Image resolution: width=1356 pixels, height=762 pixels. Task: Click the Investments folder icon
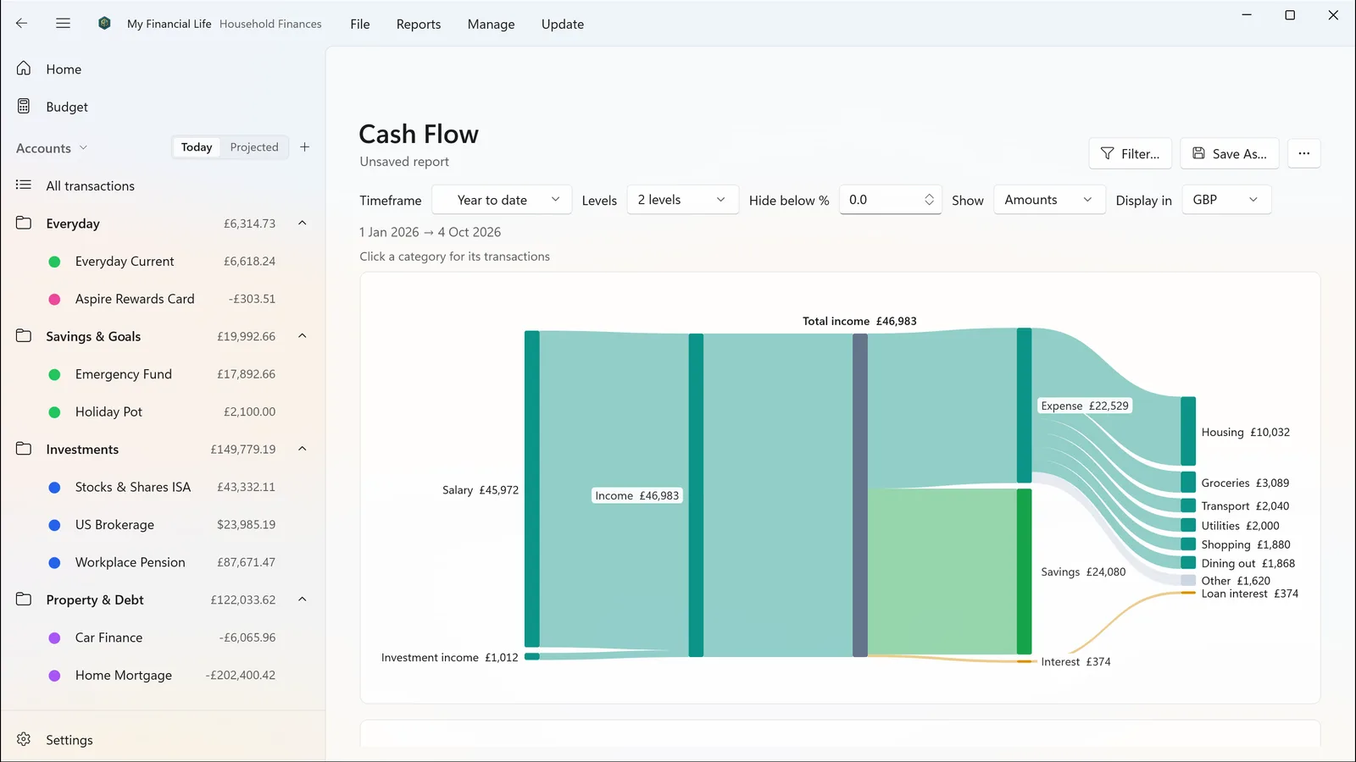(x=24, y=449)
